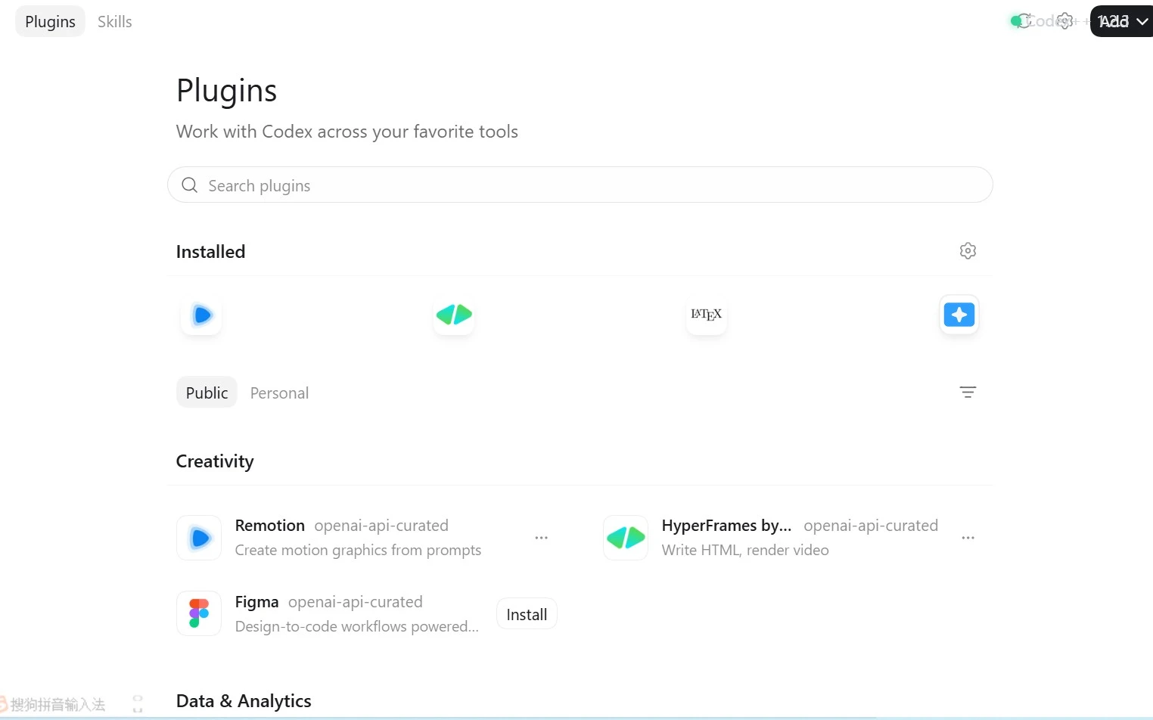Open the installed Remotion plugin icon
This screenshot has width=1153, height=720.
pos(201,315)
